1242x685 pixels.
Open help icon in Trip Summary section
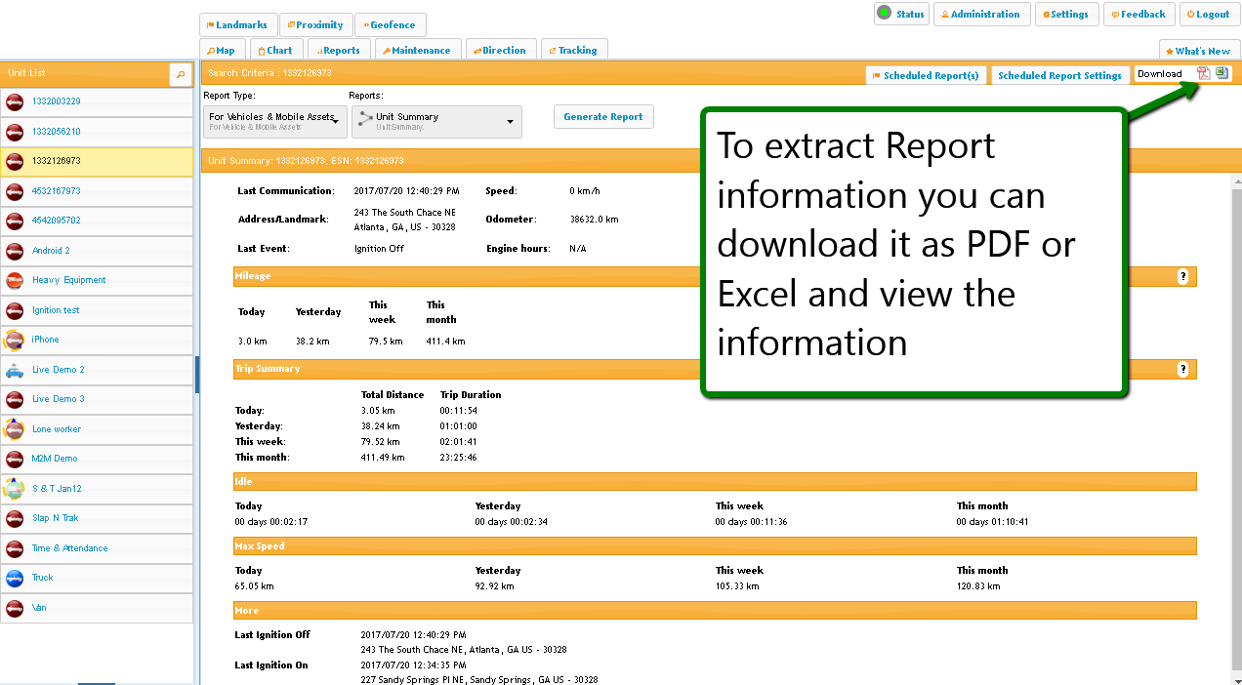[1182, 370]
